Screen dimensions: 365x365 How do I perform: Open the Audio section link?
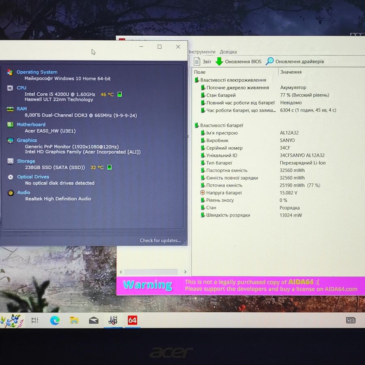24,193
